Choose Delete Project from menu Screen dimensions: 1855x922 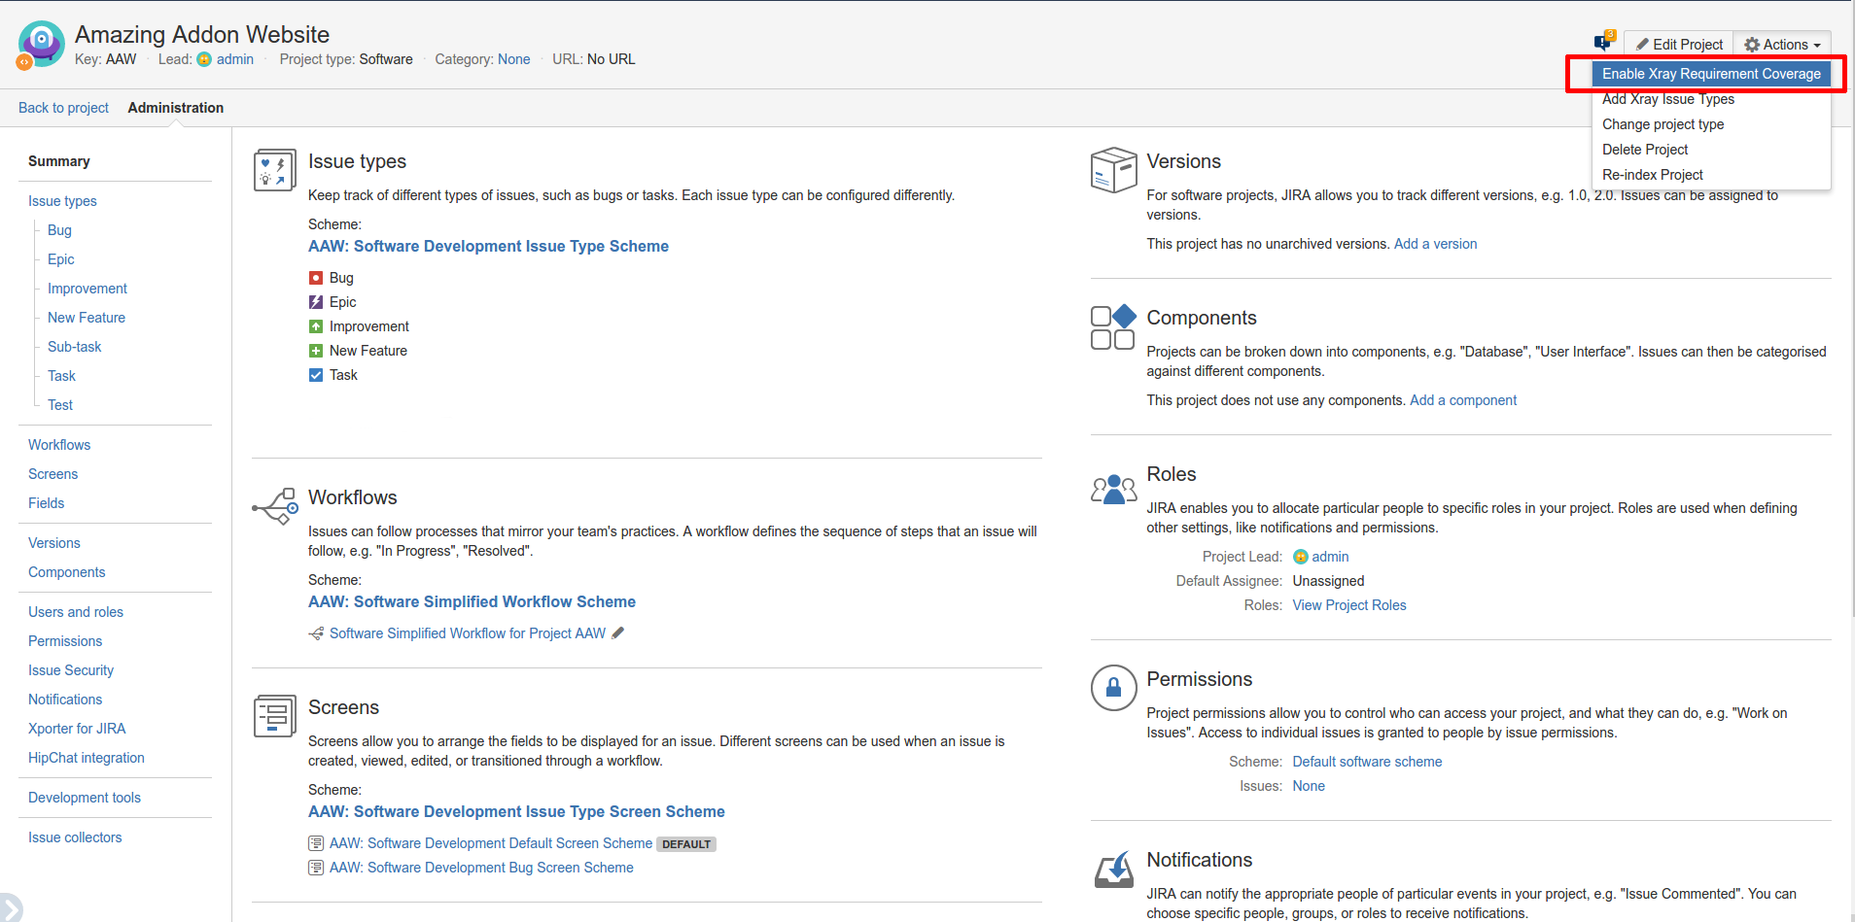pos(1645,150)
